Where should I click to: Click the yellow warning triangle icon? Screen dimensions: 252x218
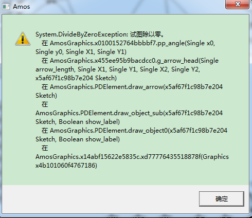click(23, 39)
